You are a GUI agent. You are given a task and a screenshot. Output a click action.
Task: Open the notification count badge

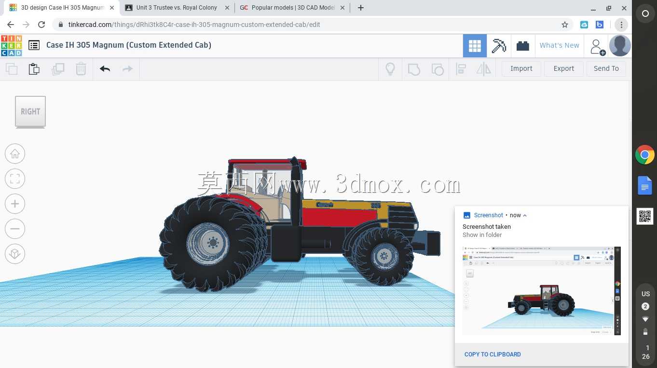click(645, 306)
